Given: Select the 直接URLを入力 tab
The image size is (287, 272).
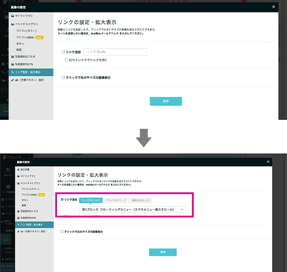Looking at the screenshot, I should point(140,200).
